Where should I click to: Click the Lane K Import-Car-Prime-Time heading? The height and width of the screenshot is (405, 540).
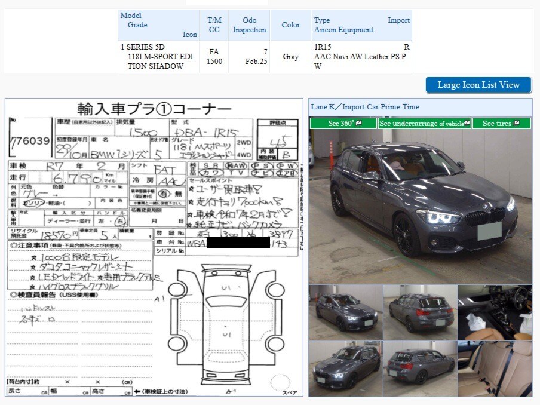pos(365,107)
